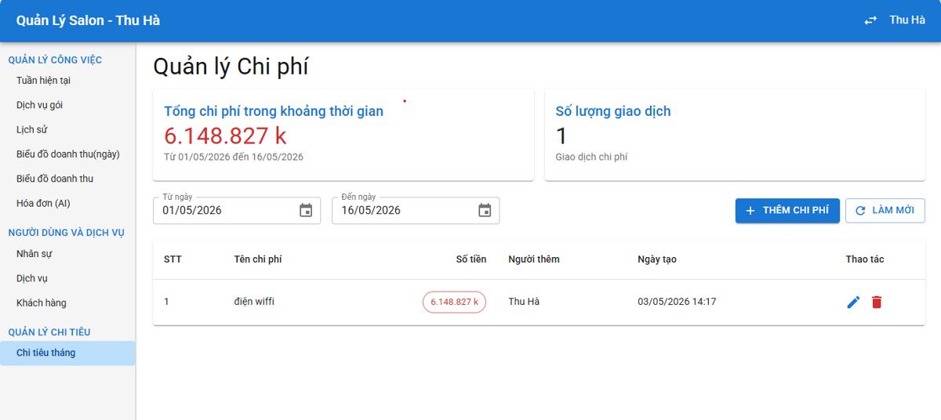The height and width of the screenshot is (420, 941).
Task: Open the calendar picker for Đến ngày
Action: pos(485,210)
